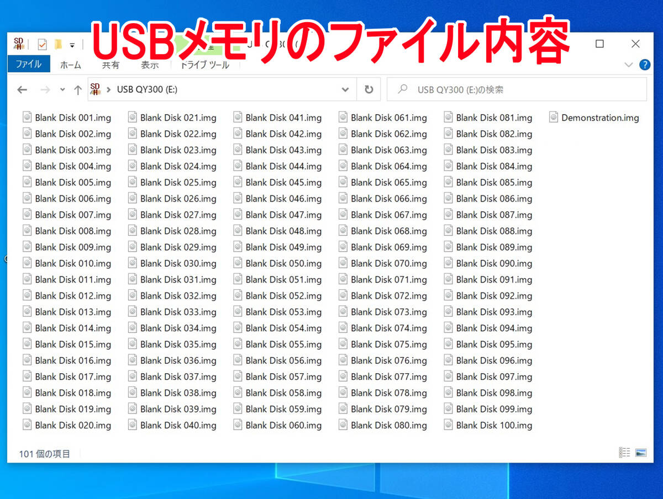Click the address bar drive icon
The width and height of the screenshot is (663, 499).
coord(95,89)
